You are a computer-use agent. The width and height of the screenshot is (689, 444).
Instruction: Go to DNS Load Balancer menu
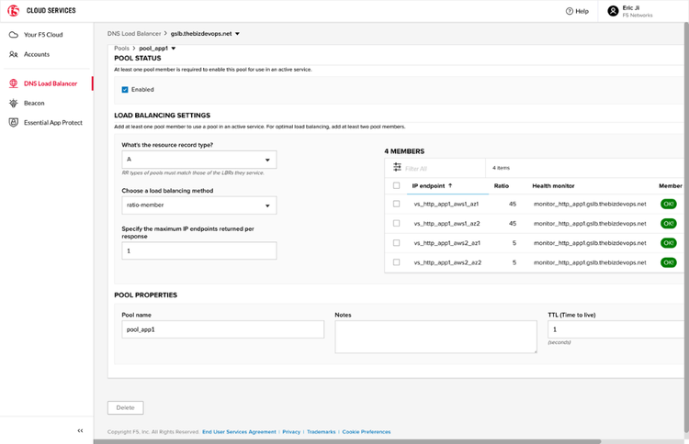(50, 83)
